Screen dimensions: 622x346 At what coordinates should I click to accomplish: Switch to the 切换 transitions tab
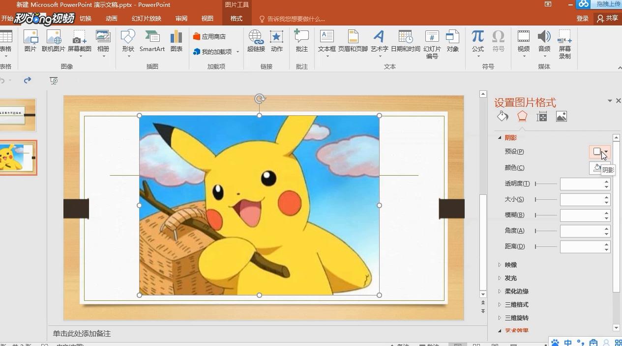pos(86,19)
